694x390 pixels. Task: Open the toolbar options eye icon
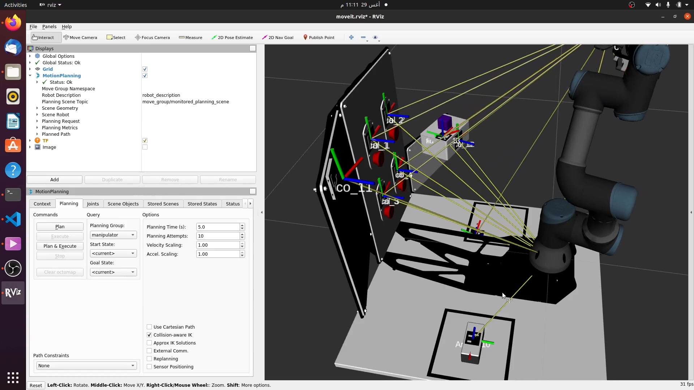click(376, 37)
